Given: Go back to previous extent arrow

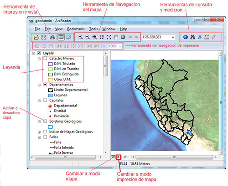Looking at the screenshot, I should (130, 37).
